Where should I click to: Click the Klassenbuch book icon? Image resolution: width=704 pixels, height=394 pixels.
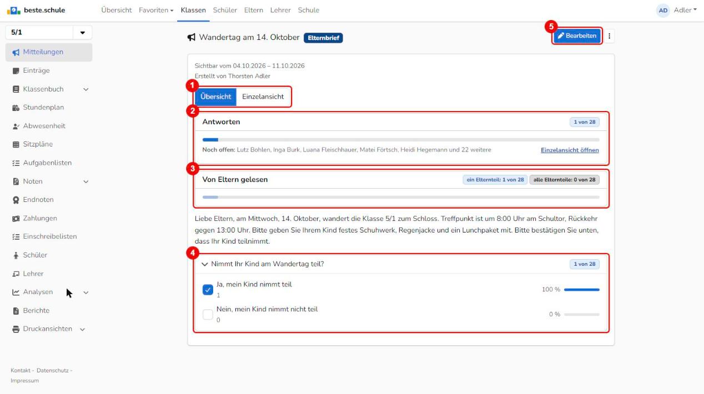pyautogui.click(x=16, y=89)
